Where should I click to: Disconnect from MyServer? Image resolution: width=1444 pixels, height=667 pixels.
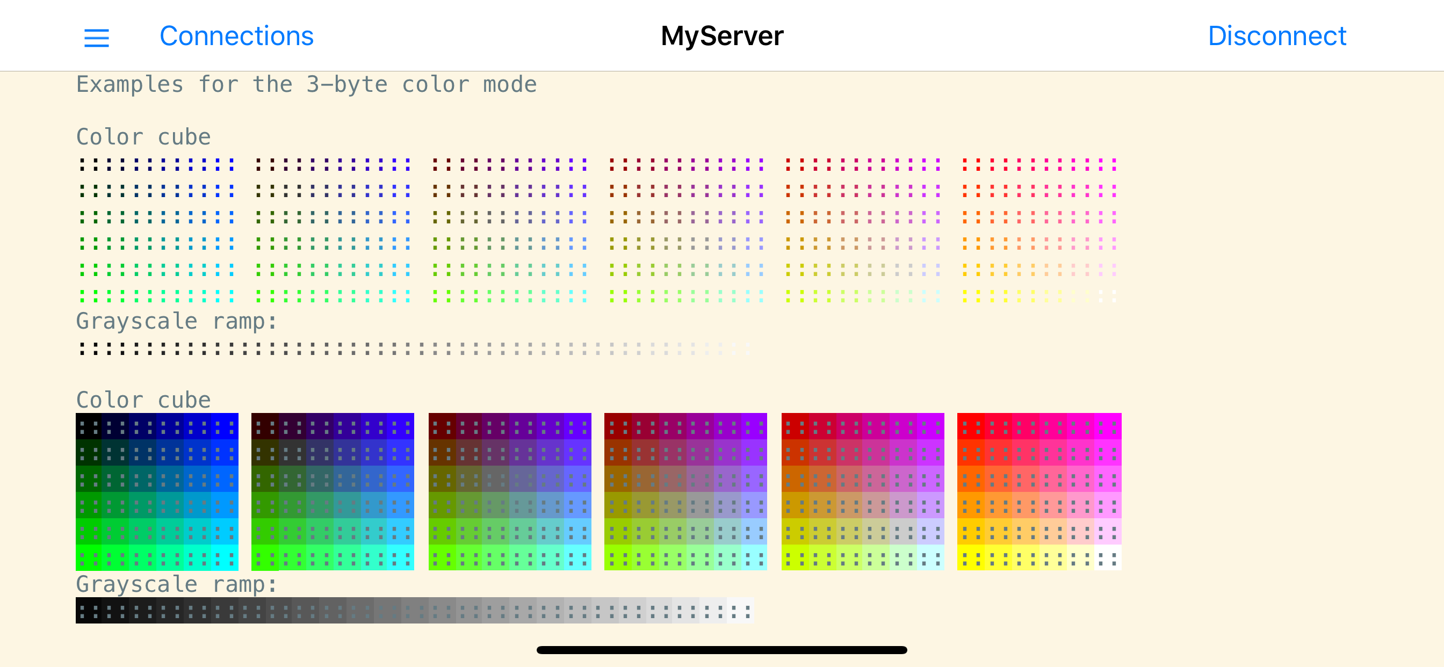[x=1275, y=35]
